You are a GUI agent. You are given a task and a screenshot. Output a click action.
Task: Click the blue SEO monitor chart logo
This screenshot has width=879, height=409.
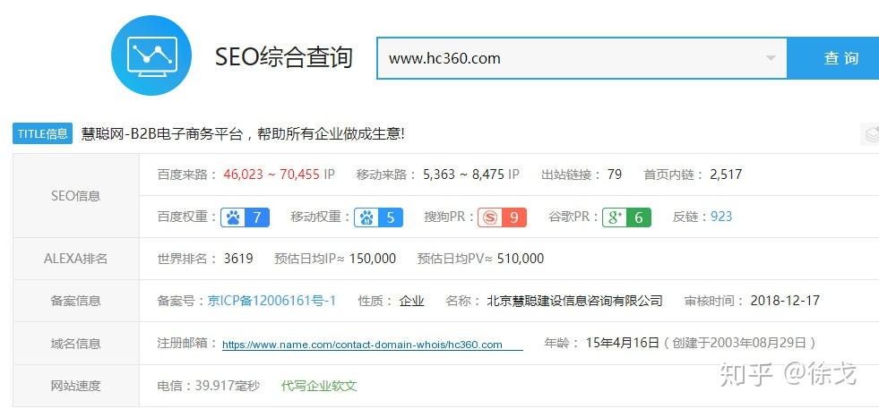(151, 55)
